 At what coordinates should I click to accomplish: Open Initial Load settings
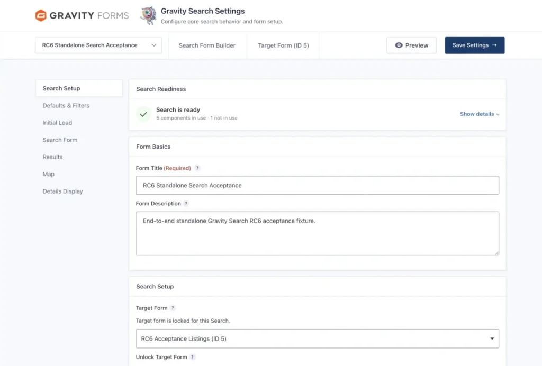tap(57, 123)
